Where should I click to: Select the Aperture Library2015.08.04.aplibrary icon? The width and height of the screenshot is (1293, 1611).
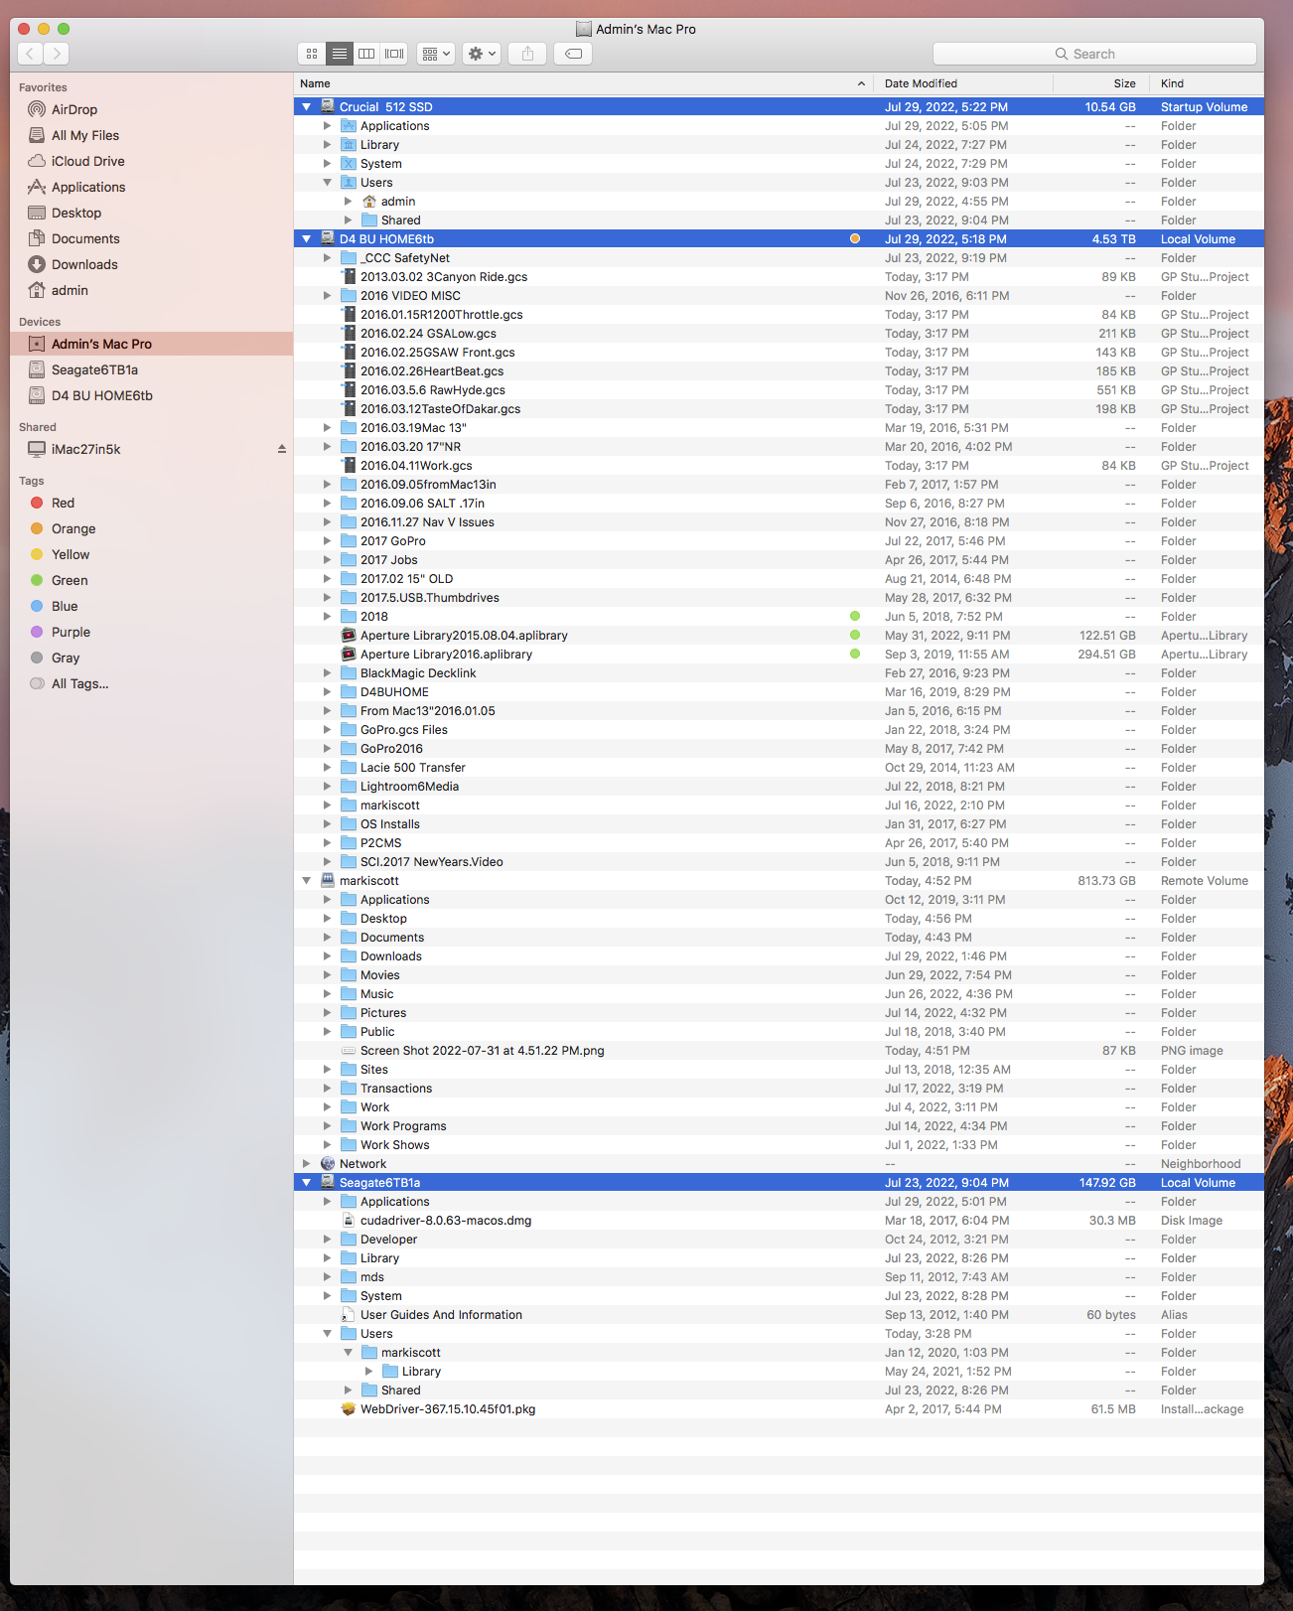pos(349,635)
